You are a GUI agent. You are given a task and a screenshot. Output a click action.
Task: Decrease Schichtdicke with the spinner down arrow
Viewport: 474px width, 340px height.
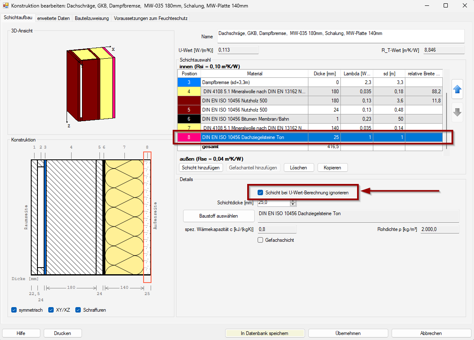pos(293,204)
